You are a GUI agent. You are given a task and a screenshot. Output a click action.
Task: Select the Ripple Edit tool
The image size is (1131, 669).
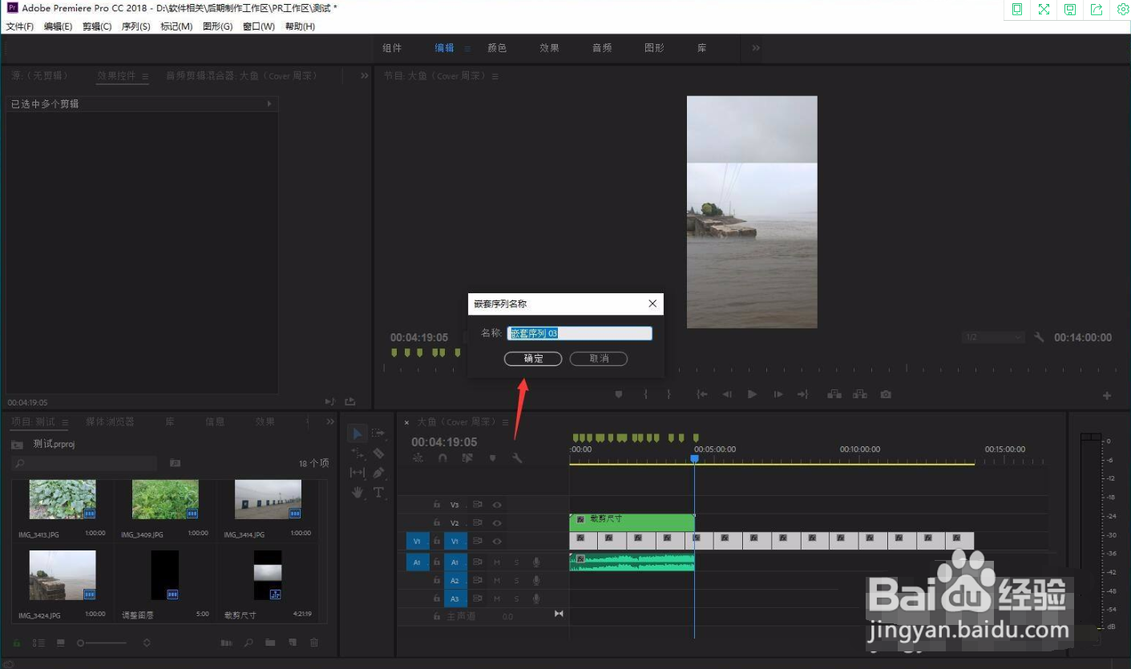[357, 453]
